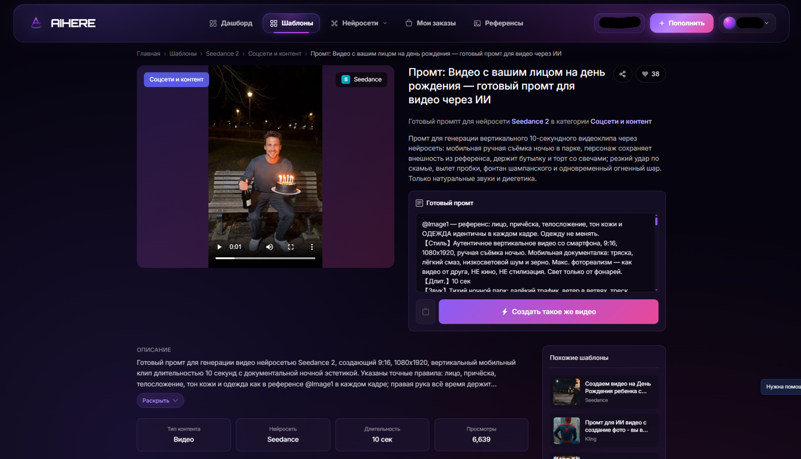Play the birthday video
The width and height of the screenshot is (801, 459).
219,247
